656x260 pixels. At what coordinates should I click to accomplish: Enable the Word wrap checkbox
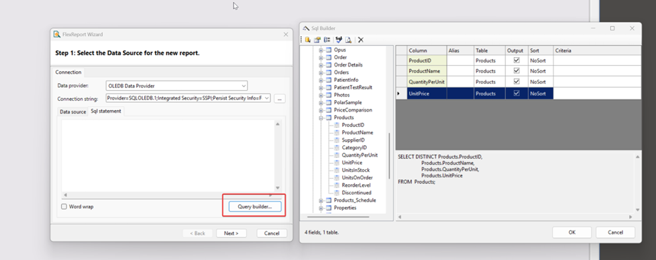pyautogui.click(x=64, y=206)
